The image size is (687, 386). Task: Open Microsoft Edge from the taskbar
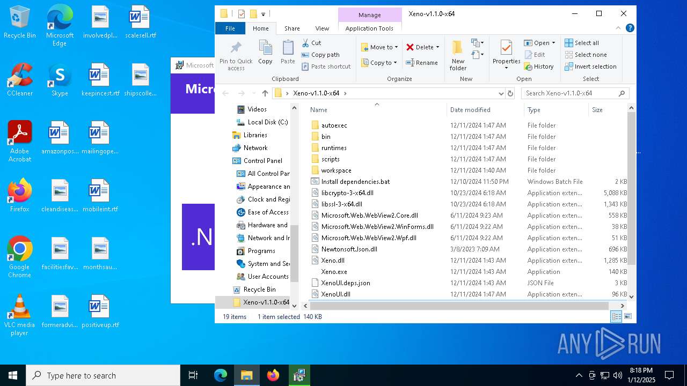coord(221,375)
